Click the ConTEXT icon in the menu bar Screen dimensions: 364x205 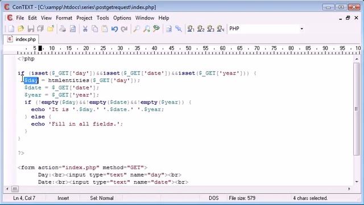pyautogui.click(x=10, y=18)
